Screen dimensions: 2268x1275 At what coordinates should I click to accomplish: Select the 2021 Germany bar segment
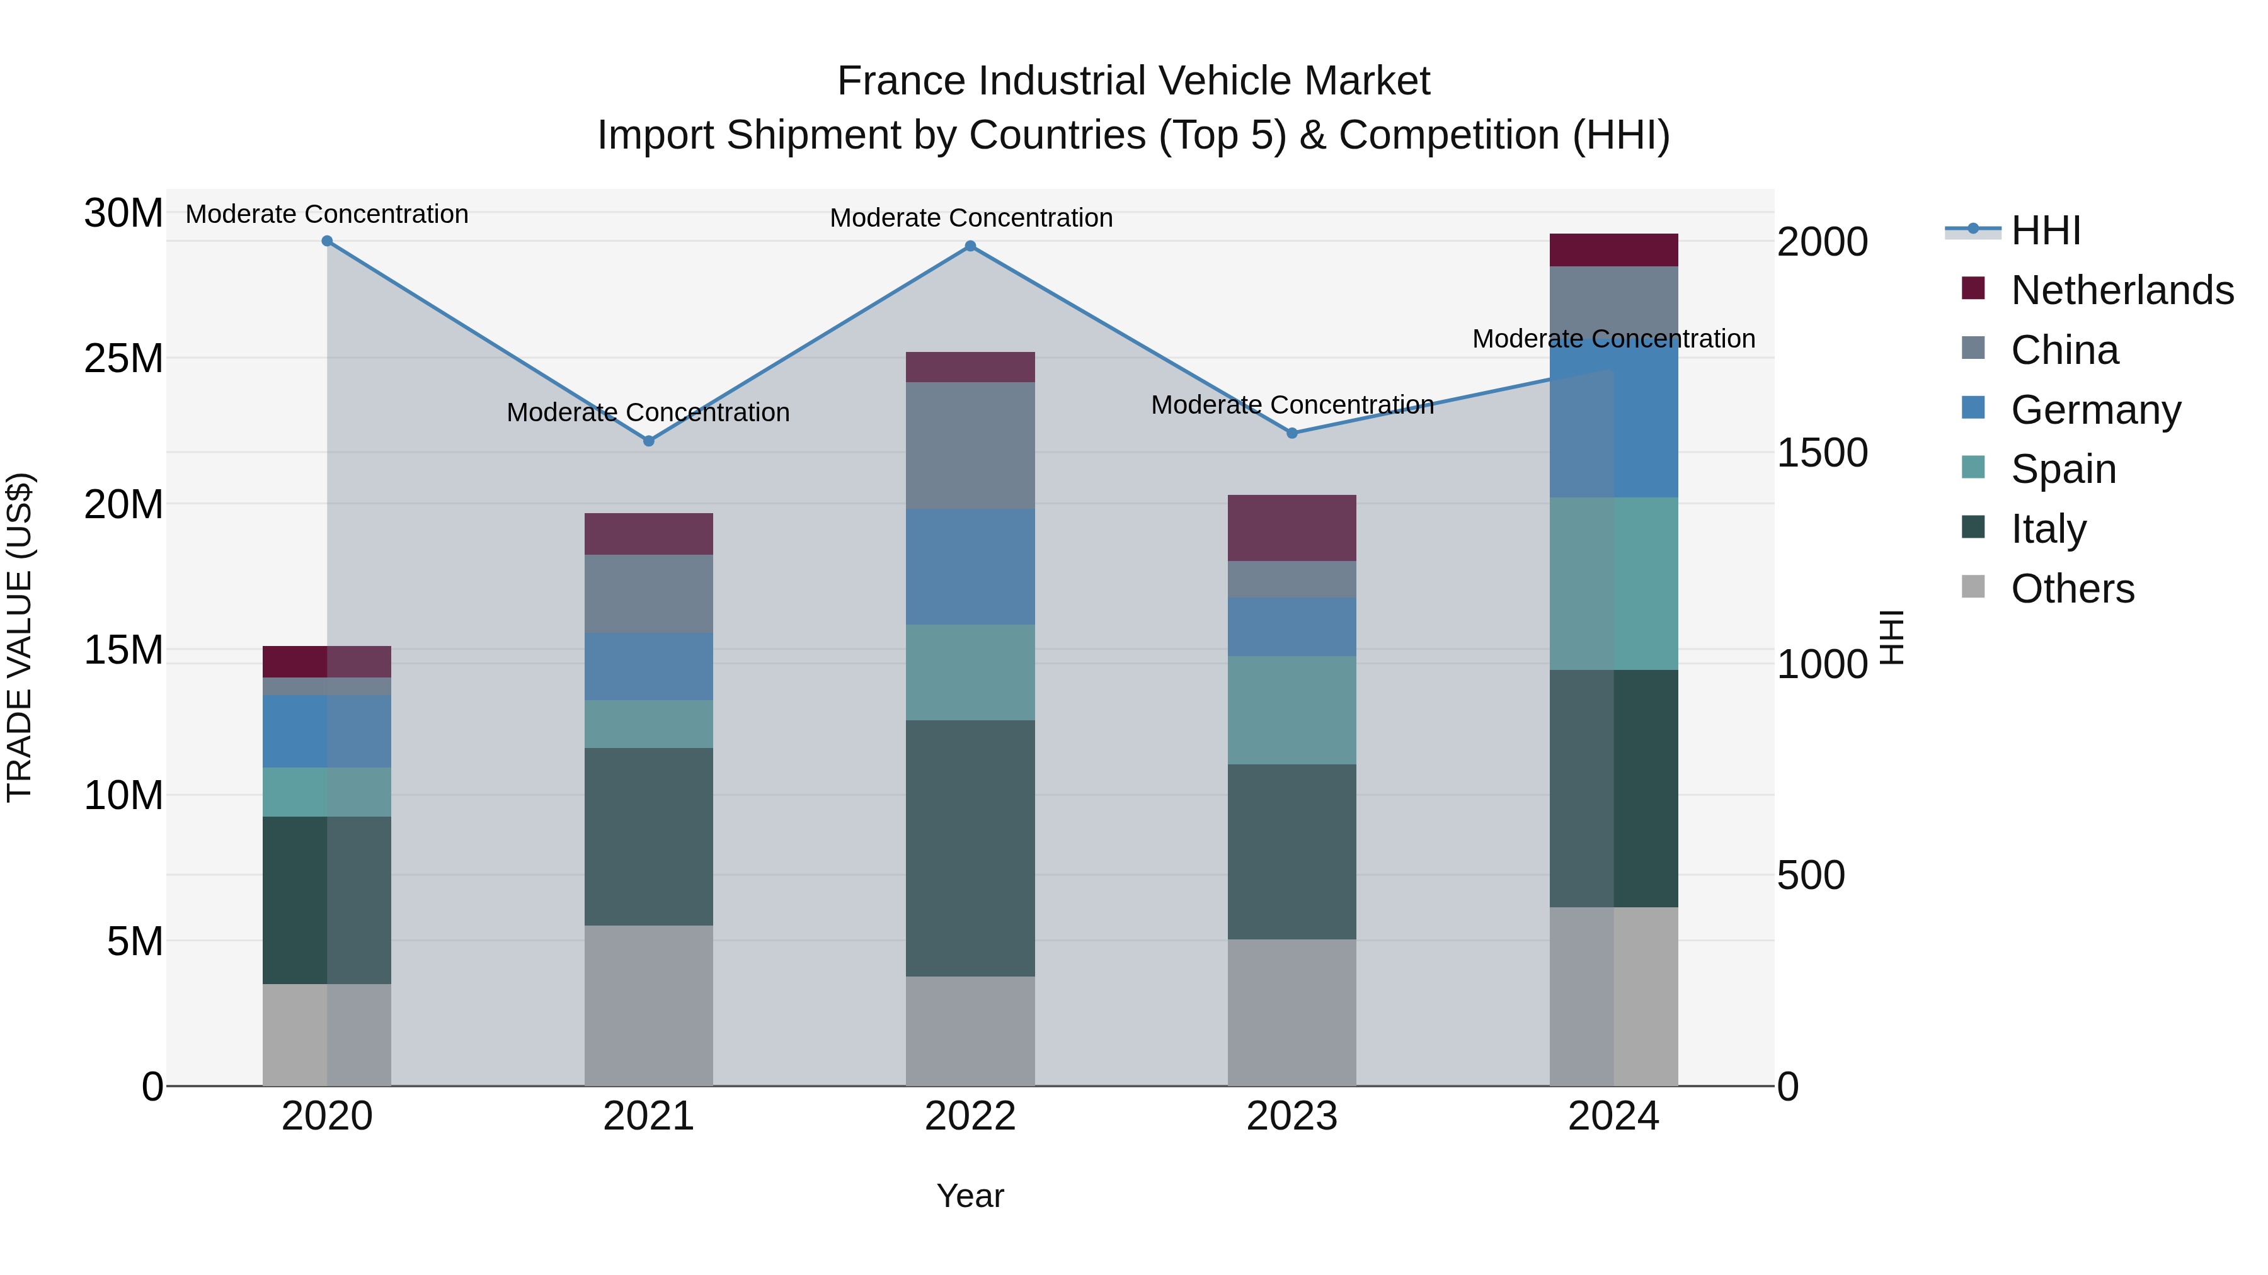click(649, 667)
